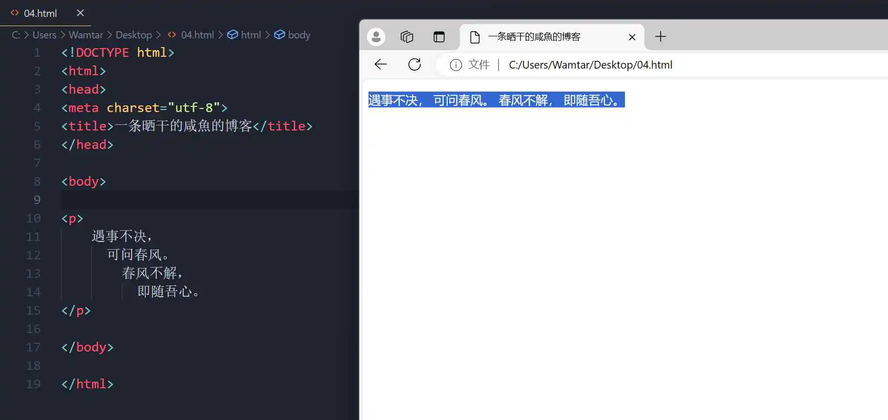Click the code icon beside 04.html breadcrumb
Screen dimensions: 888x420
click(172, 34)
